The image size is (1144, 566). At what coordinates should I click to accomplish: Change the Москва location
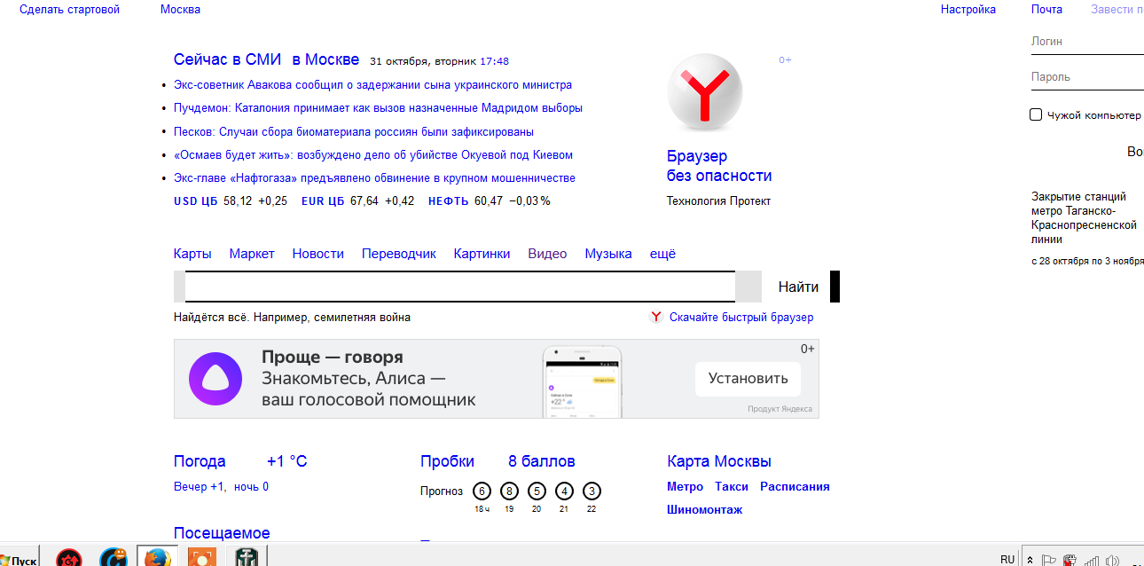(180, 10)
